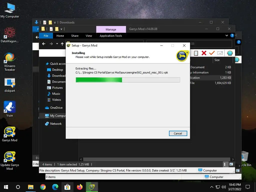The height and width of the screenshot is (192, 256).
Task: Select OneDrive in the navigation pane
Action: point(54,108)
